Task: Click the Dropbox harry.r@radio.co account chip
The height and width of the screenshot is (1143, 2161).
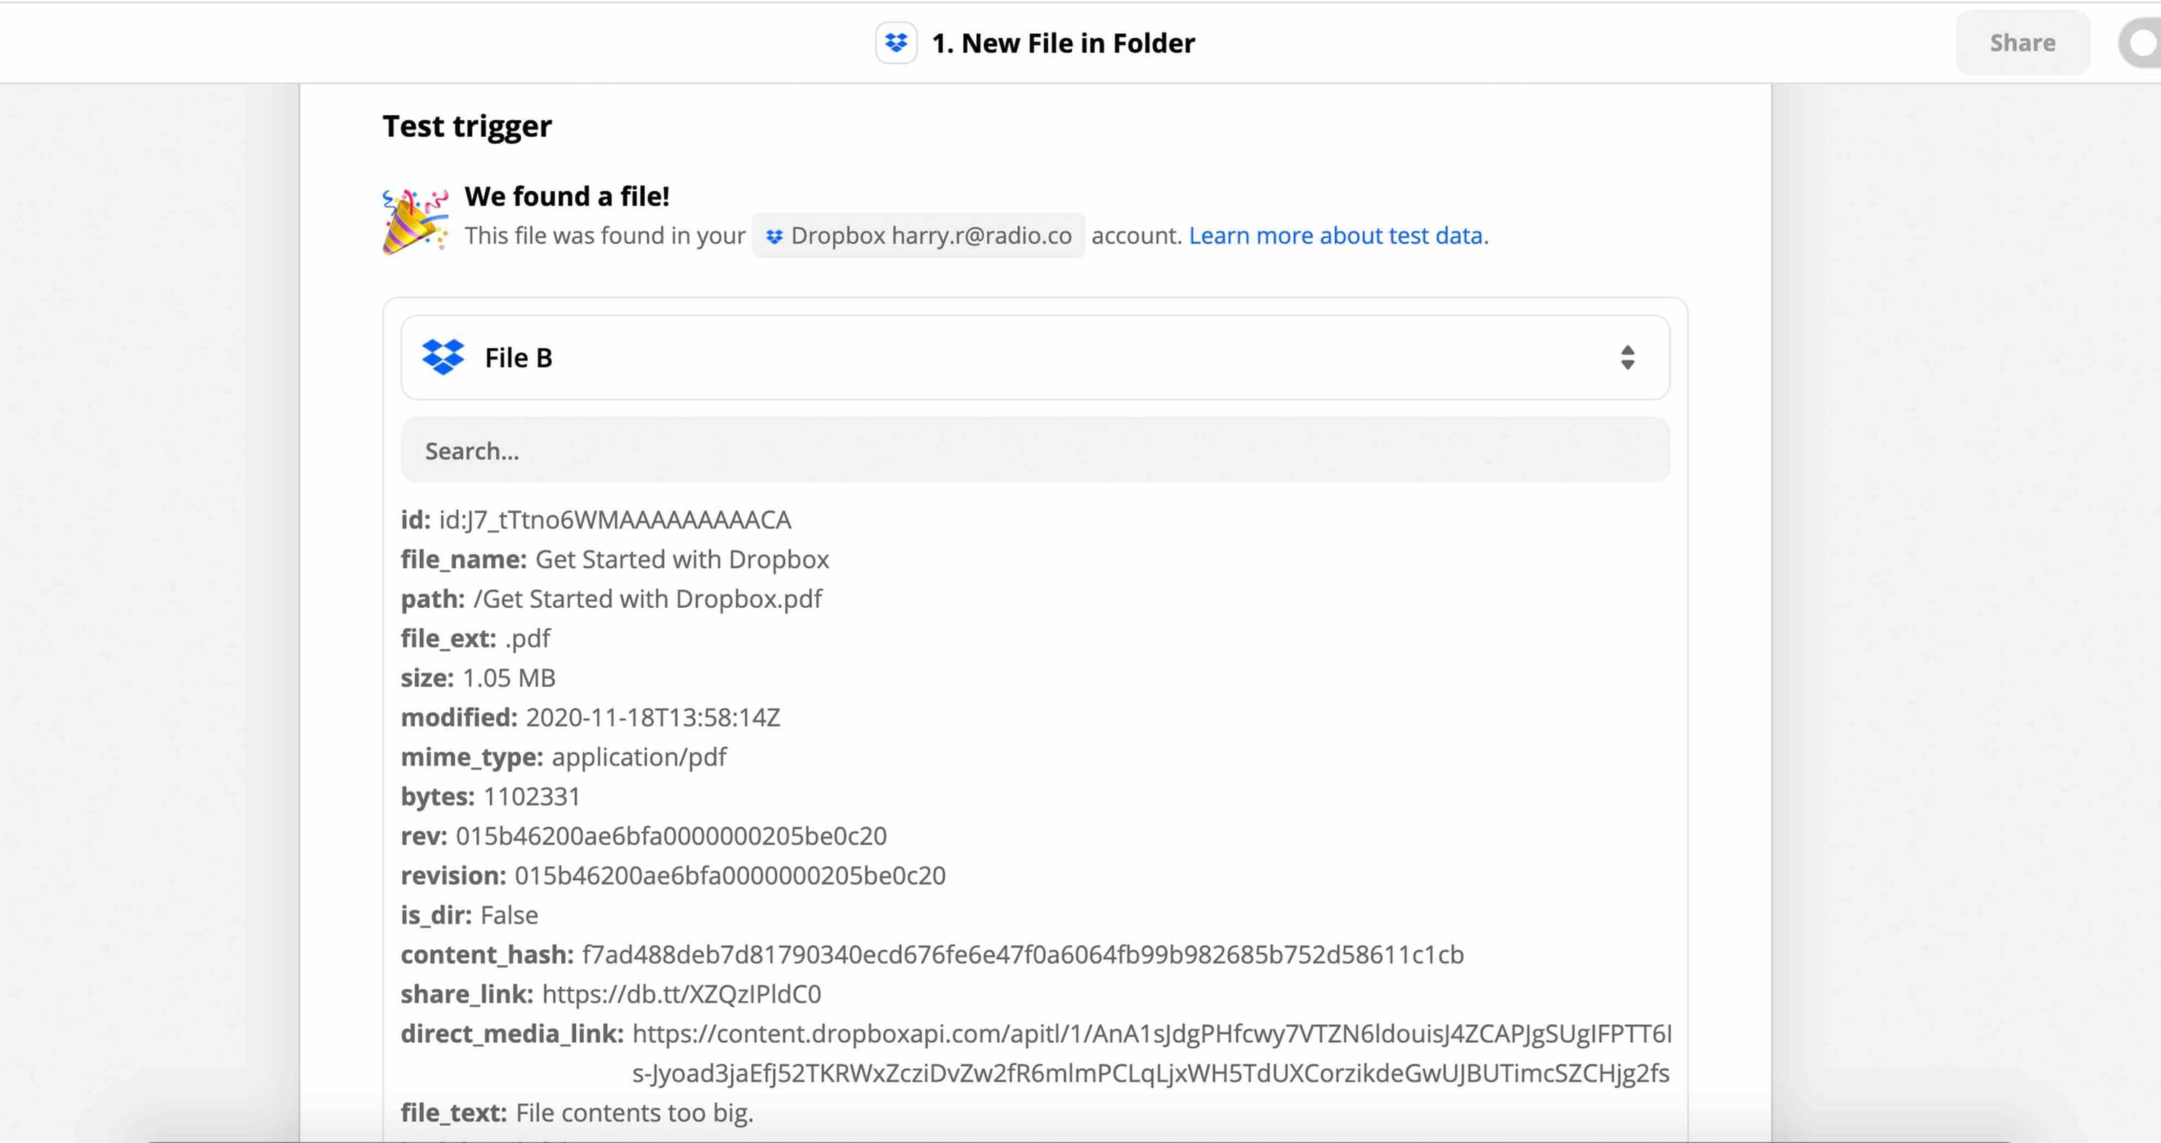Action: click(x=918, y=236)
